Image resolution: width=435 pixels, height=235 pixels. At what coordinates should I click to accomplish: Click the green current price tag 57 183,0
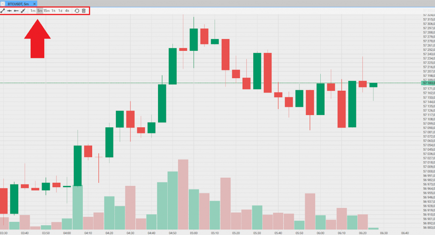click(x=428, y=83)
